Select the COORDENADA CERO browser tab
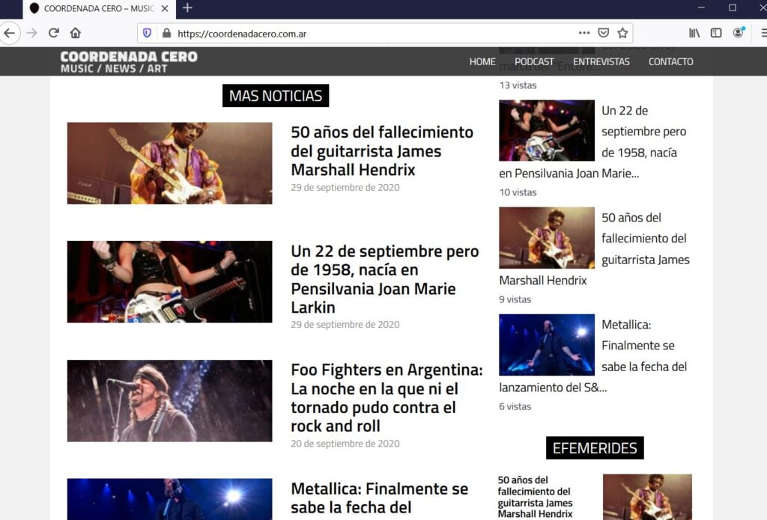This screenshot has width=767, height=520. (100, 9)
